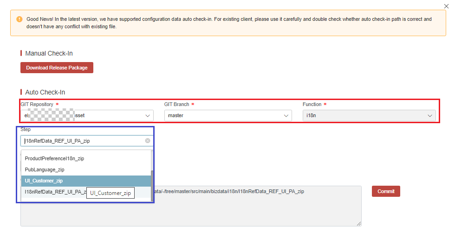The width and height of the screenshot is (455, 232).
Task: Expand the Function dropdown arrow
Action: [x=430, y=115]
